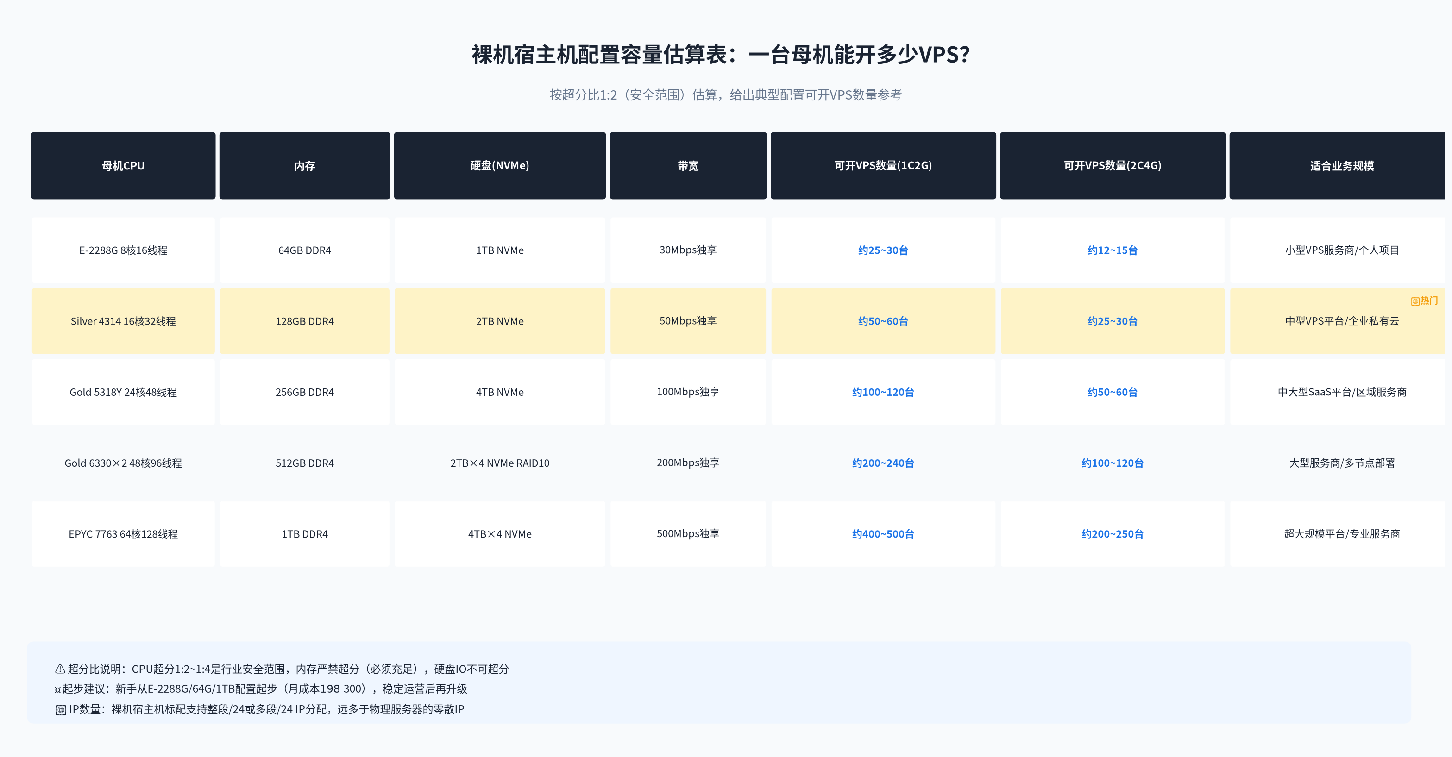Click the 1TB DDR4 memory cell
This screenshot has width=1452, height=757.
304,534
